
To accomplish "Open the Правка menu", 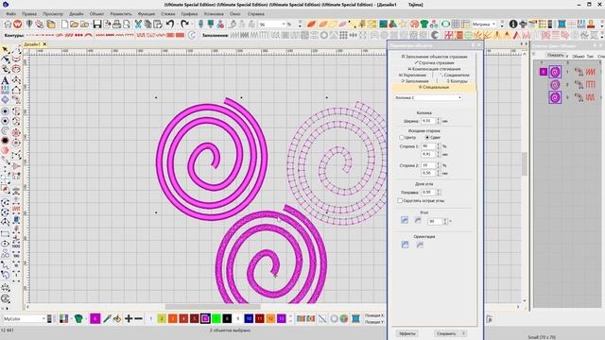I will [29, 13].
